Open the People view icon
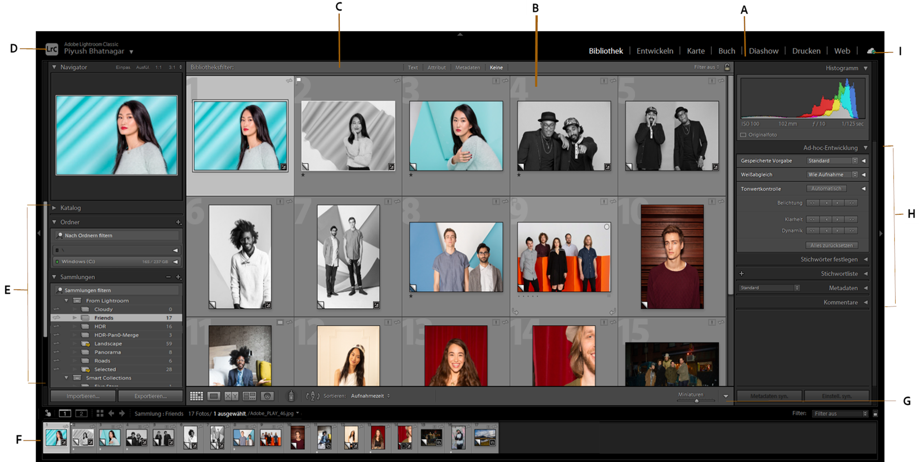This screenshot has width=920, height=462. pyautogui.click(x=267, y=396)
